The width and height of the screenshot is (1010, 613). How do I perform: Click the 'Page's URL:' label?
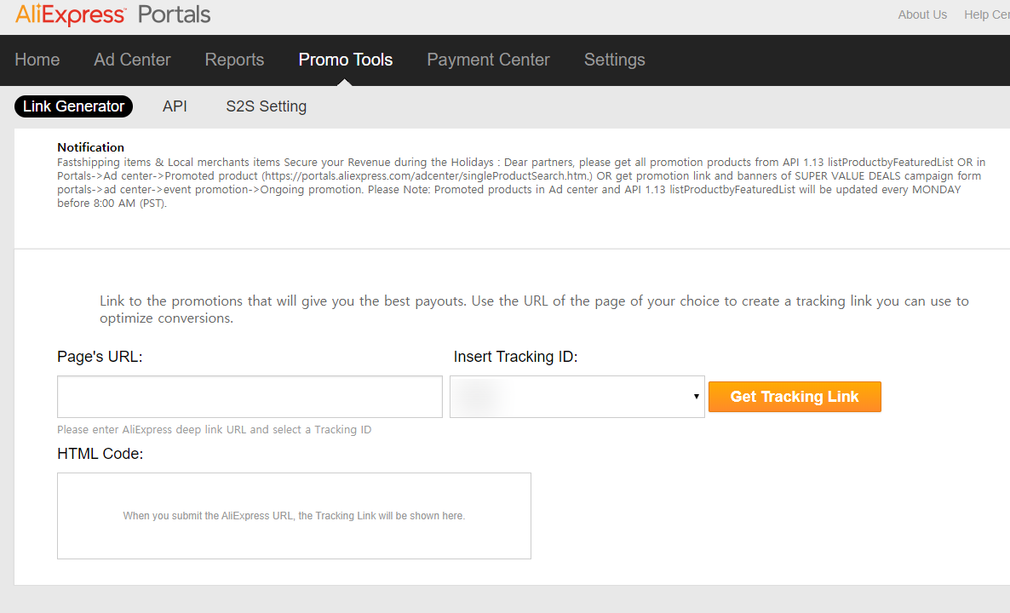[x=100, y=357]
